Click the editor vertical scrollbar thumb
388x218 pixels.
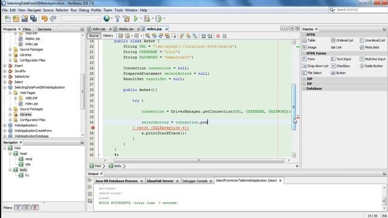(293, 107)
